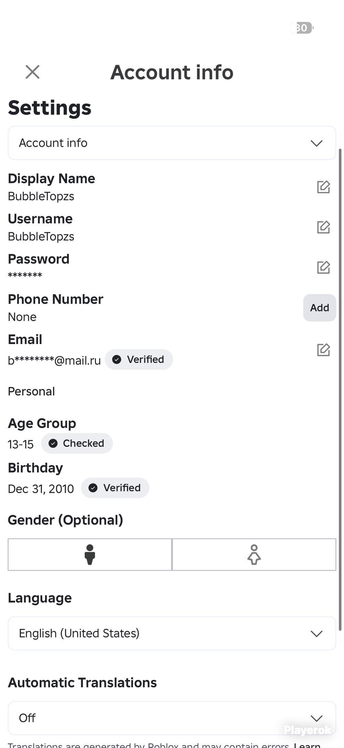Select the female gender option

[x=254, y=555]
